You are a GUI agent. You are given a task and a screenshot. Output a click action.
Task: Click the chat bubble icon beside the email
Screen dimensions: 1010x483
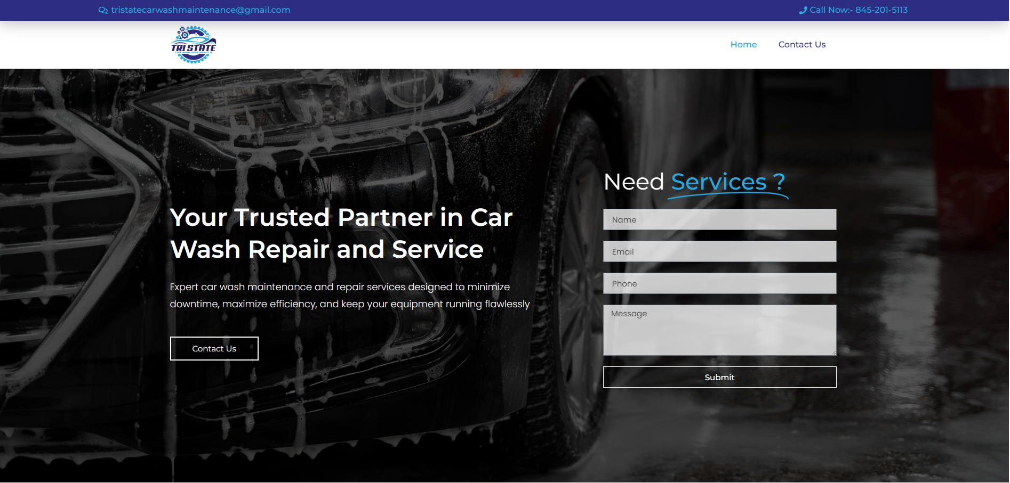103,10
